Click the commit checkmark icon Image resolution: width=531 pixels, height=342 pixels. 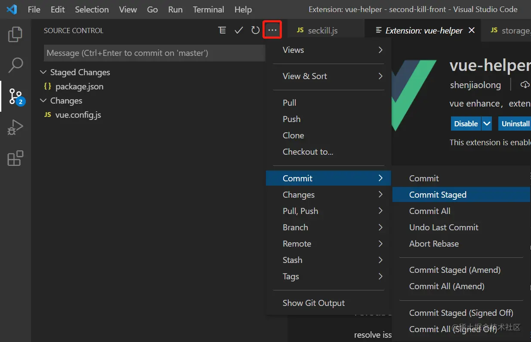click(239, 30)
